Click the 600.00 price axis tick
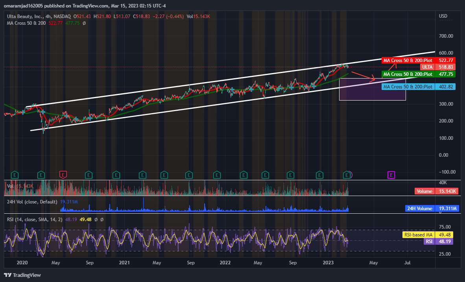 click(x=446, y=53)
